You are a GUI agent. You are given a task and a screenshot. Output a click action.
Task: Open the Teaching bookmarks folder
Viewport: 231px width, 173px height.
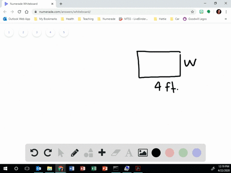86,19
